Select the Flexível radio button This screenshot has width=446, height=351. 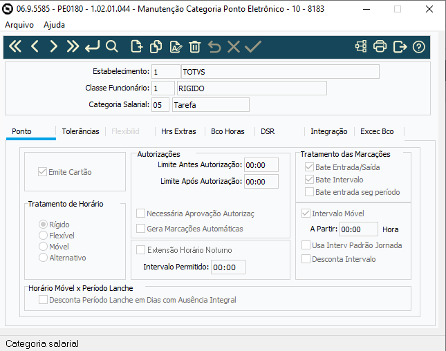click(43, 236)
